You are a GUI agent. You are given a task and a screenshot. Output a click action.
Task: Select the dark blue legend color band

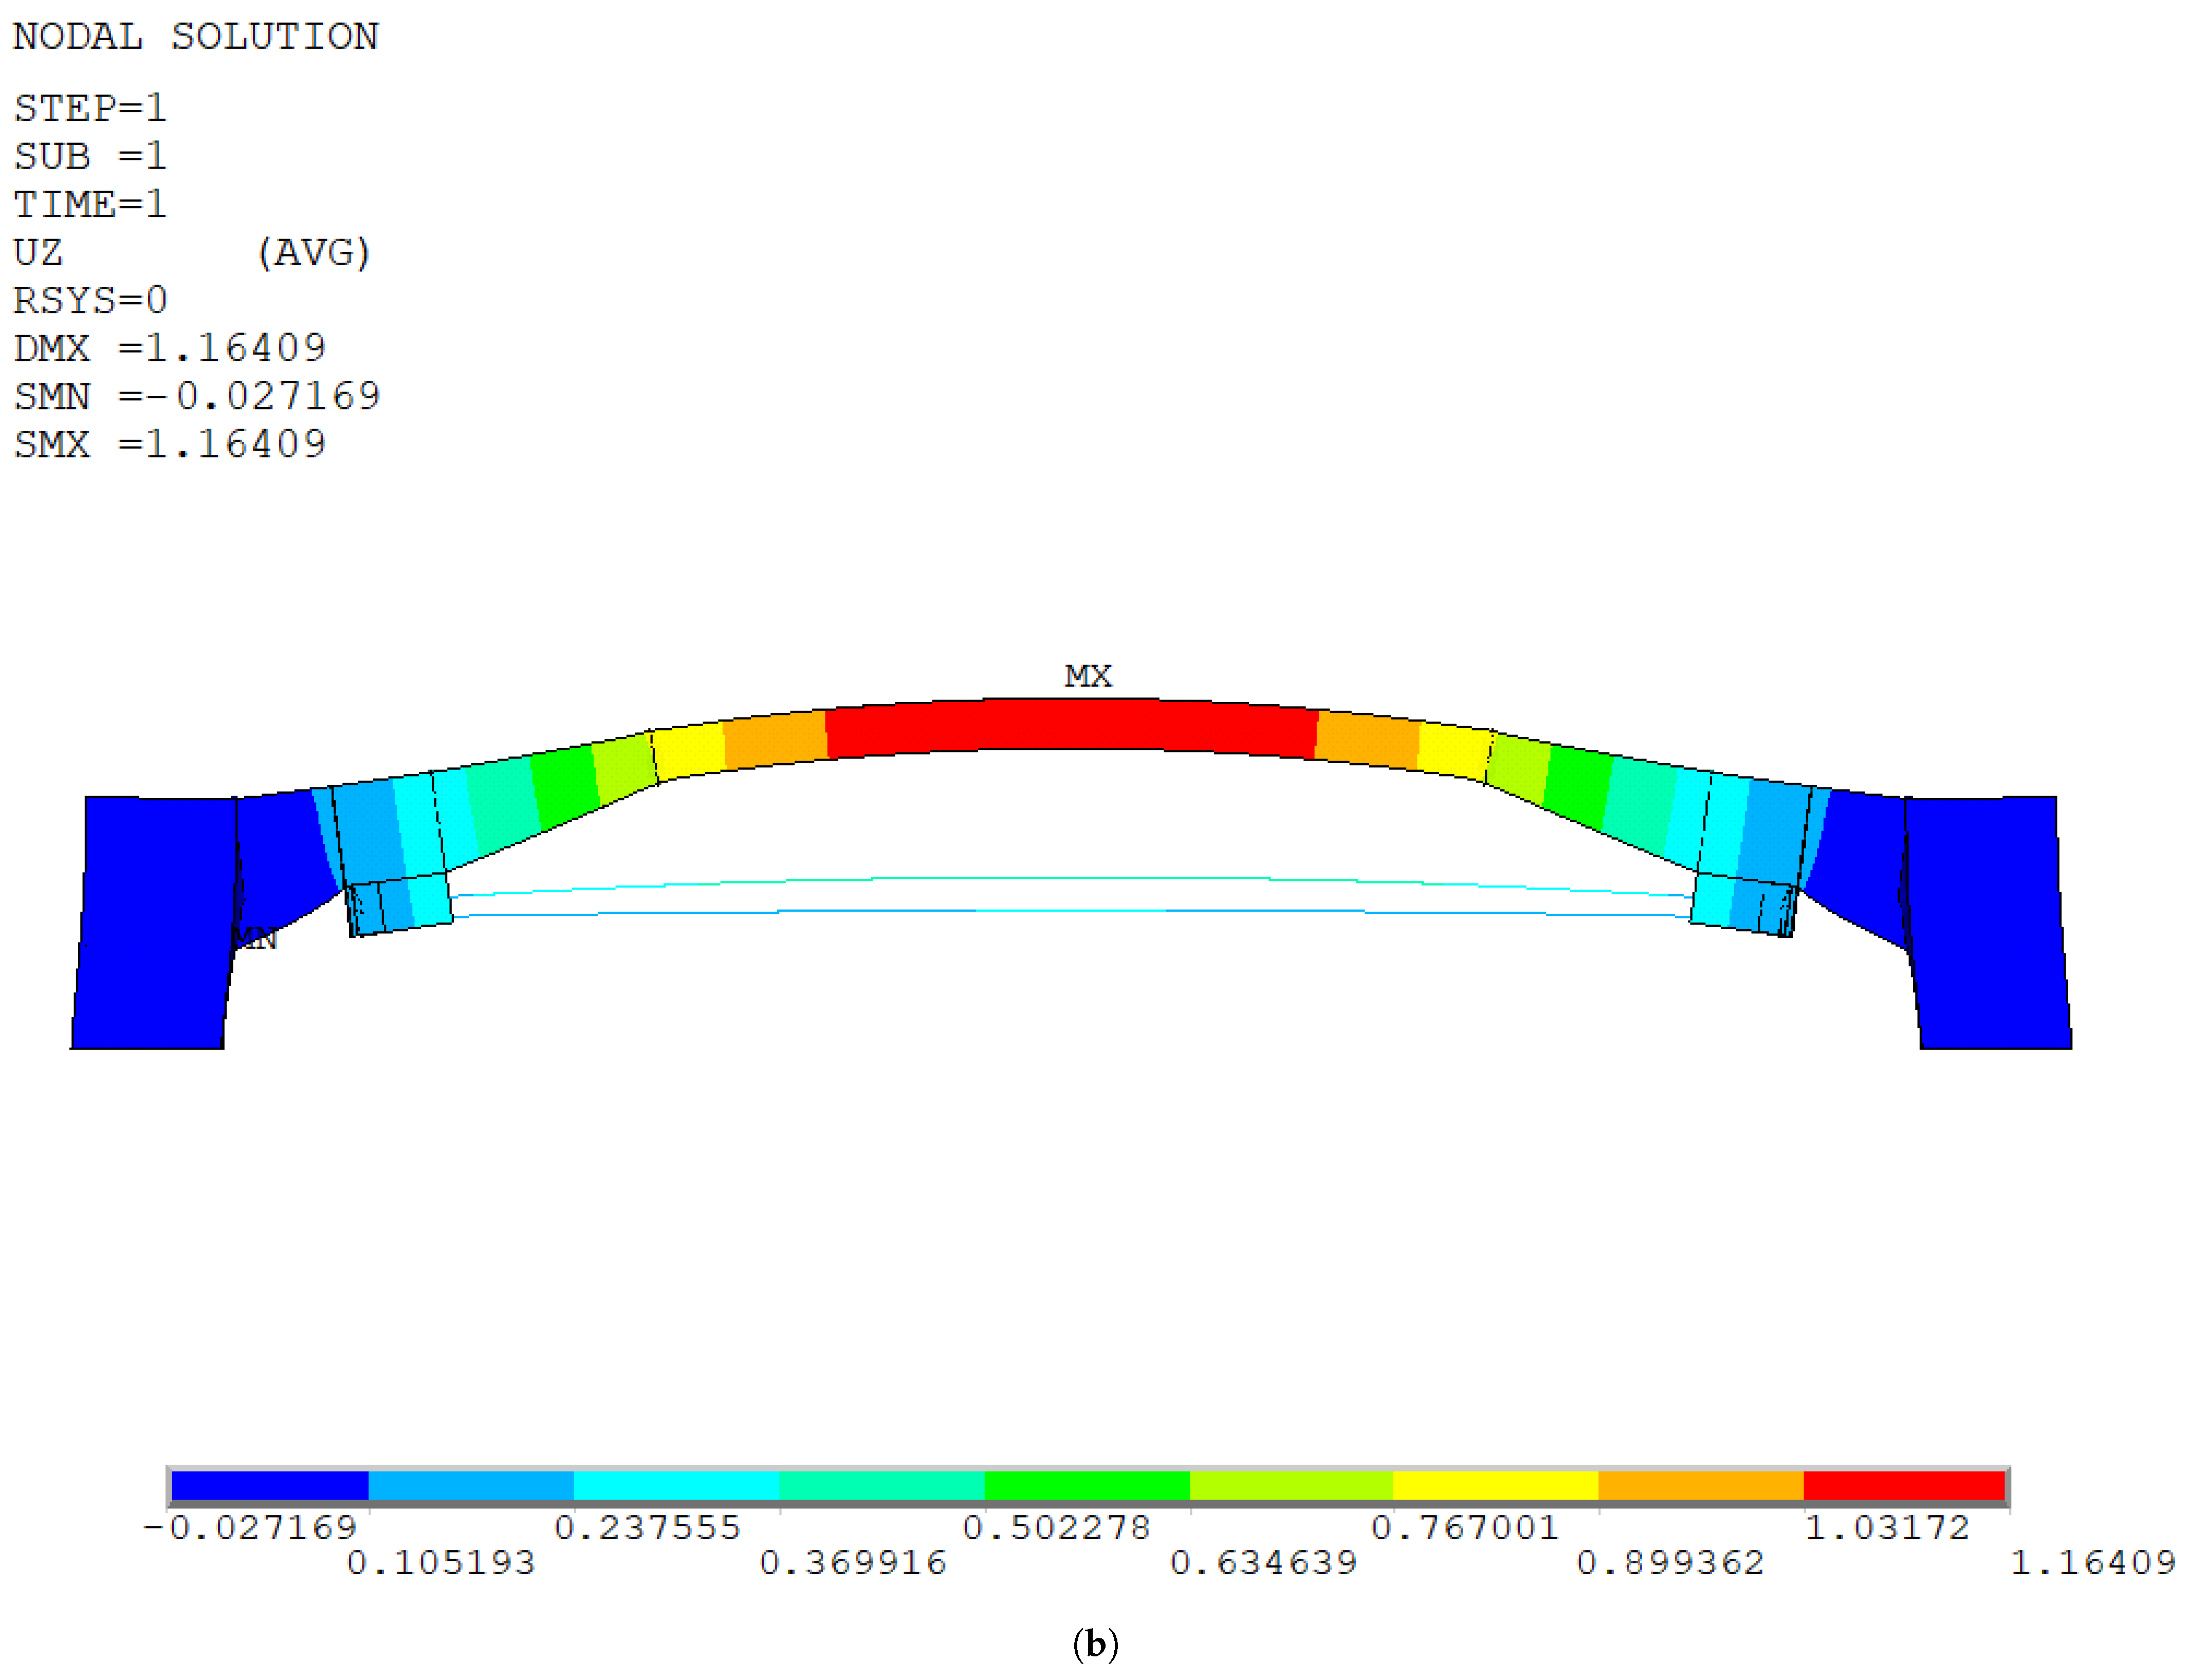point(269,1485)
